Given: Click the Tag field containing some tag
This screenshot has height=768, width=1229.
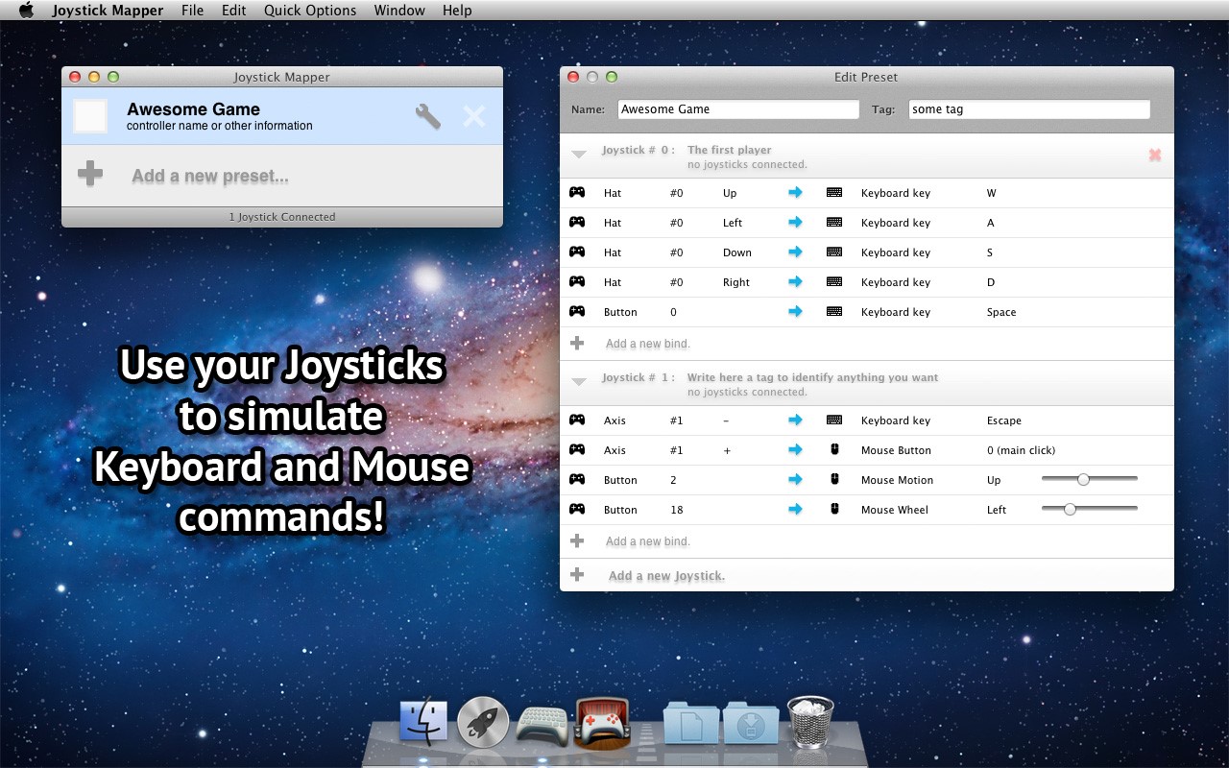Looking at the screenshot, I should click(1028, 108).
